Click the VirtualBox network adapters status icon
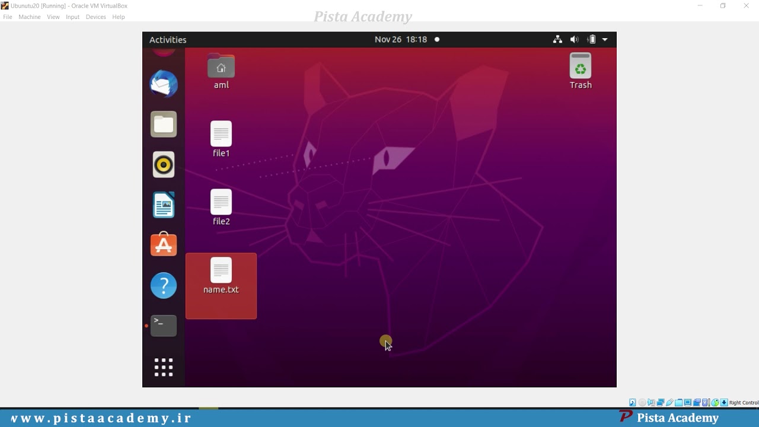This screenshot has height=427, width=759. 661,403
